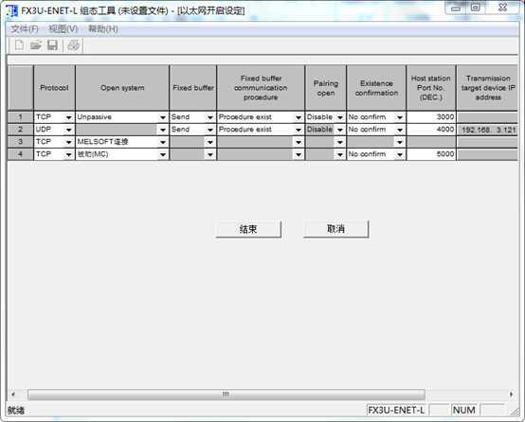
Task: Click the Open system column header
Action: pos(122,88)
